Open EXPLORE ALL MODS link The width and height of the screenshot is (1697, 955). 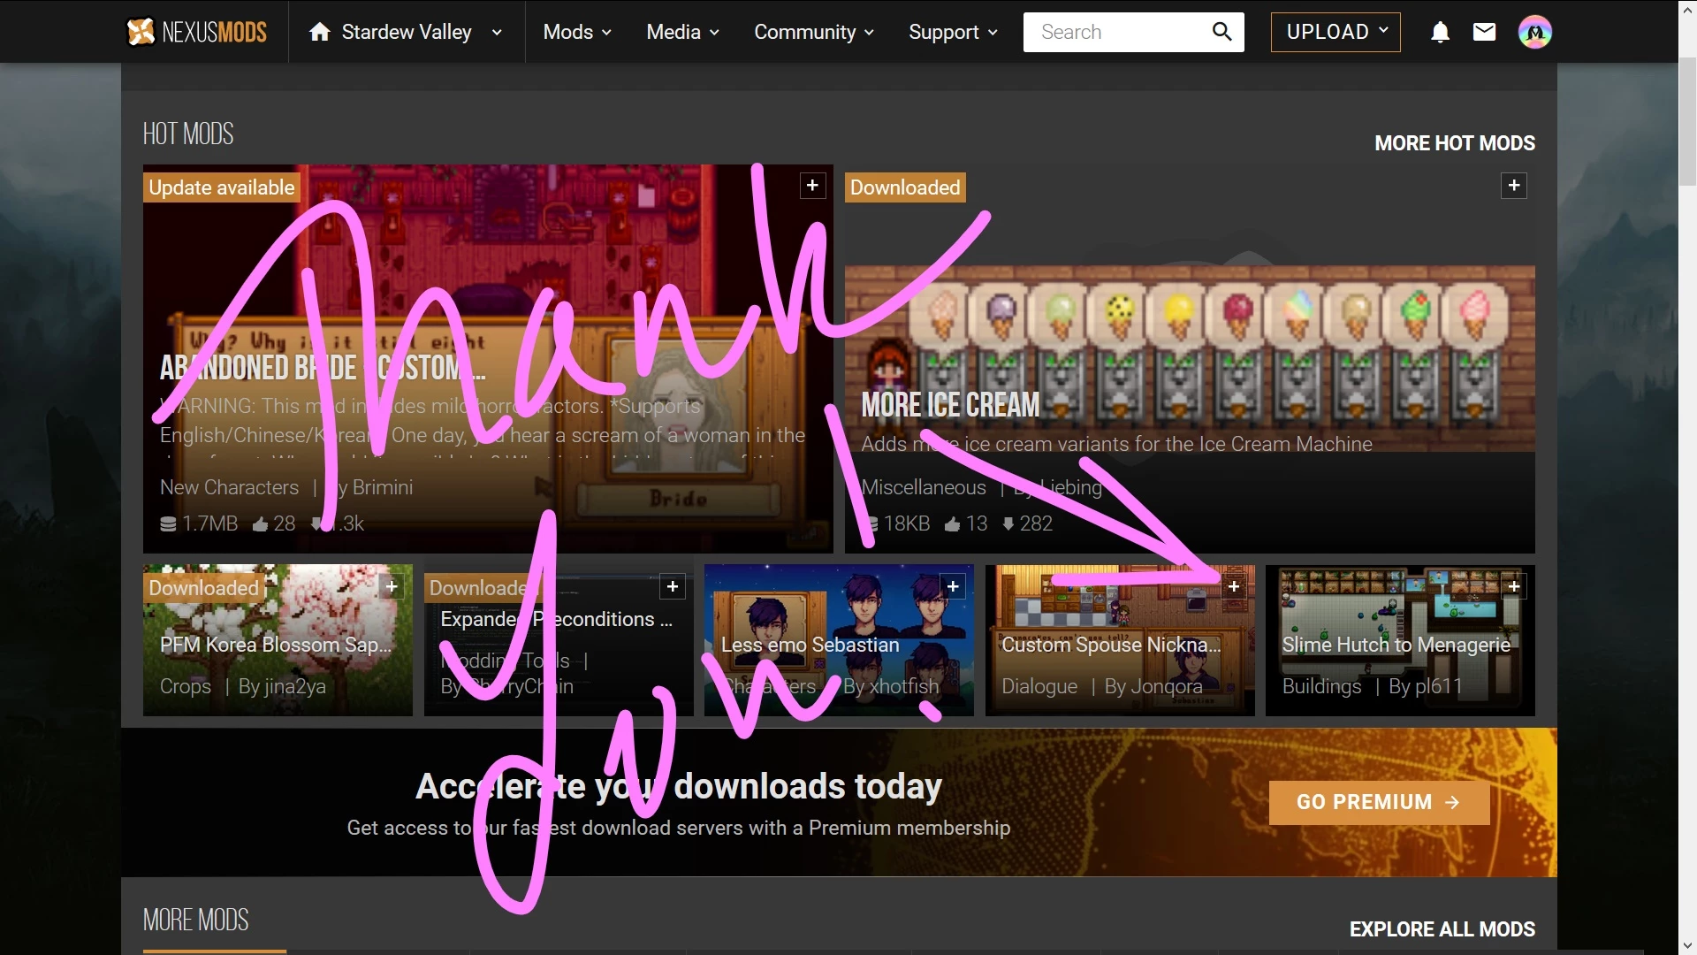(x=1442, y=929)
